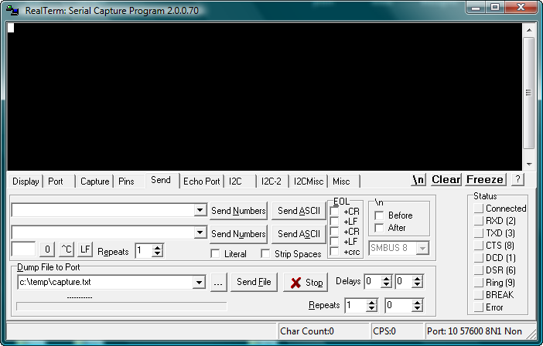Open help with the ? button
Viewport: 543px width, 346px height.
[517, 179]
